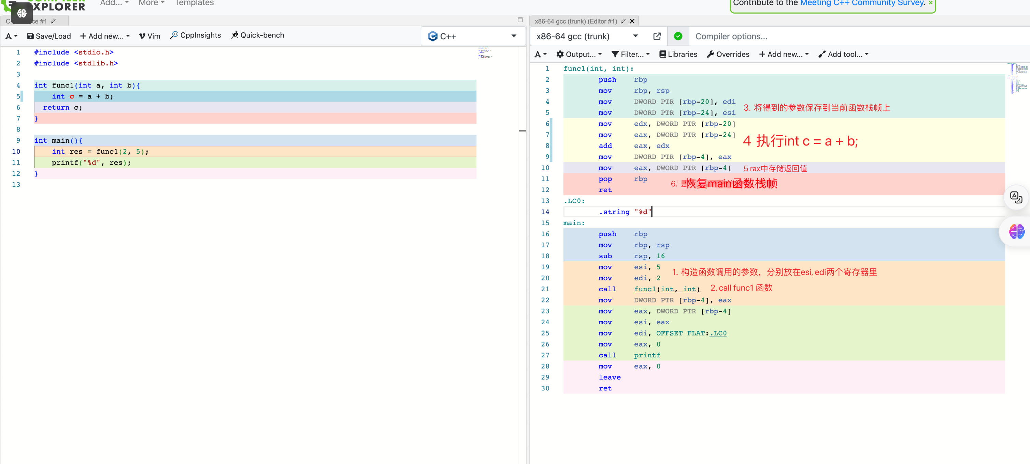This screenshot has height=464, width=1030.
Task: Open the Filter options dropdown
Action: click(631, 54)
